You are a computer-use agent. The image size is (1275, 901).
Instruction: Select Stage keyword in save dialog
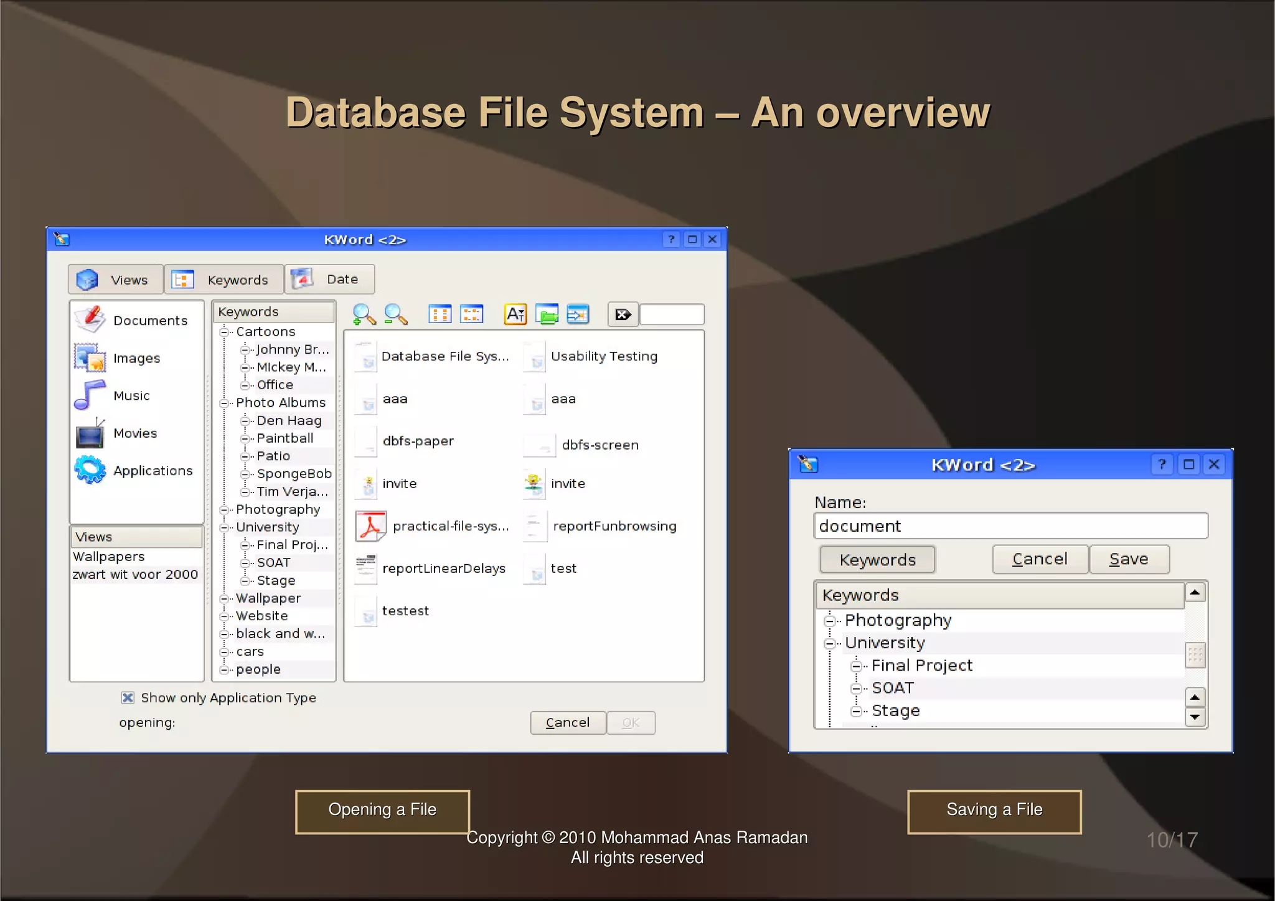[x=895, y=710]
